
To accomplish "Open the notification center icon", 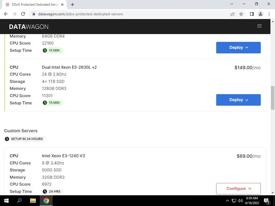I will coord(266,201).
